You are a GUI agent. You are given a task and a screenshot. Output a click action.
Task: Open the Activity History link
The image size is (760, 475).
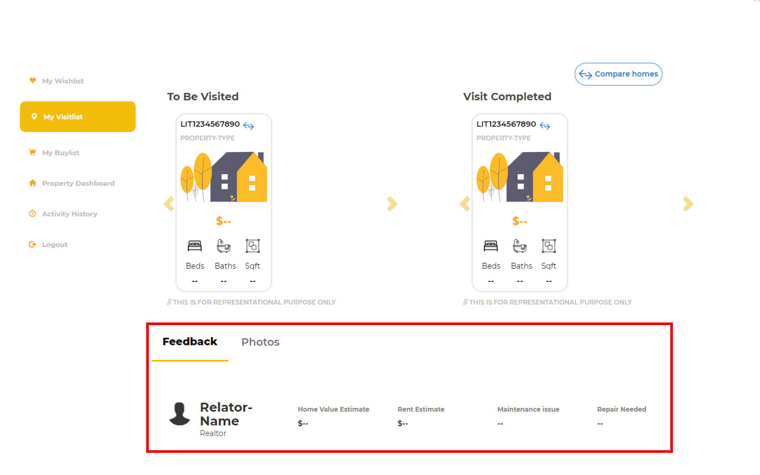pyautogui.click(x=70, y=214)
